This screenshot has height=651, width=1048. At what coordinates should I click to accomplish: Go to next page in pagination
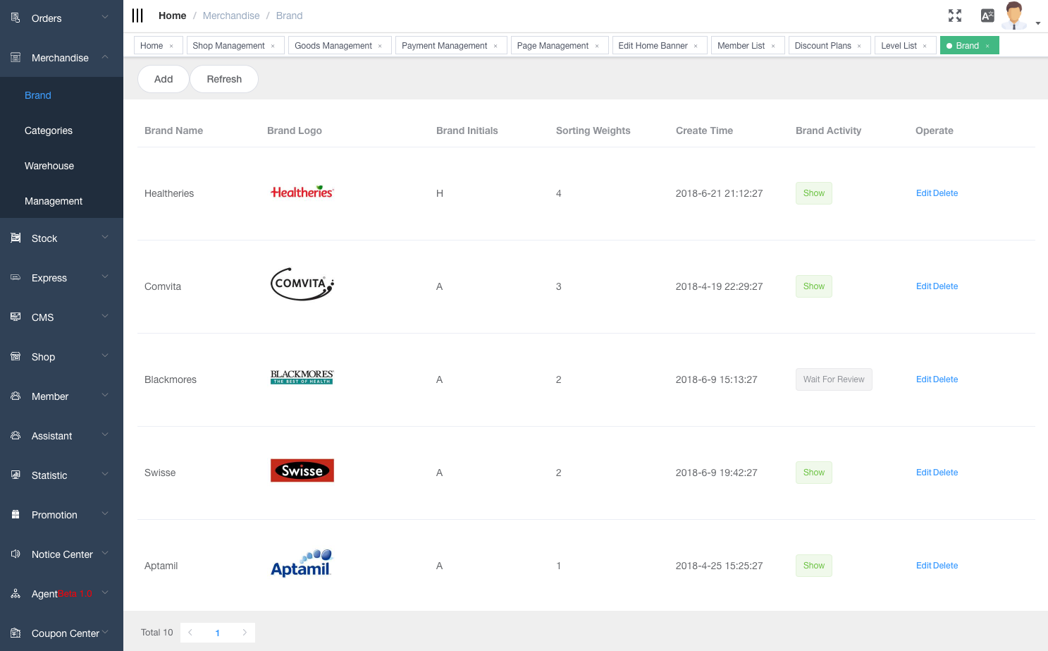click(245, 633)
